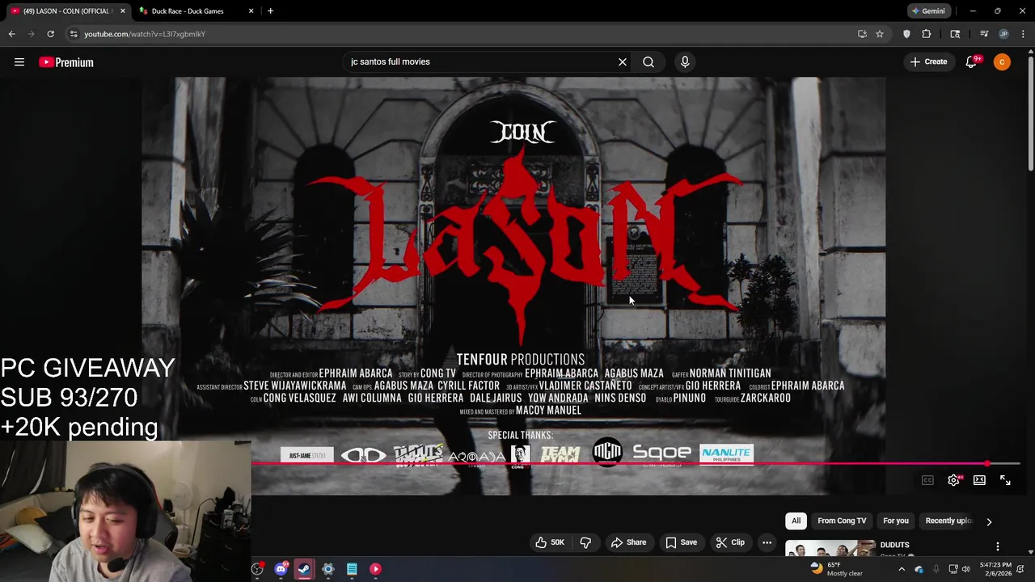Select the From Cong TV chip

tap(842, 521)
